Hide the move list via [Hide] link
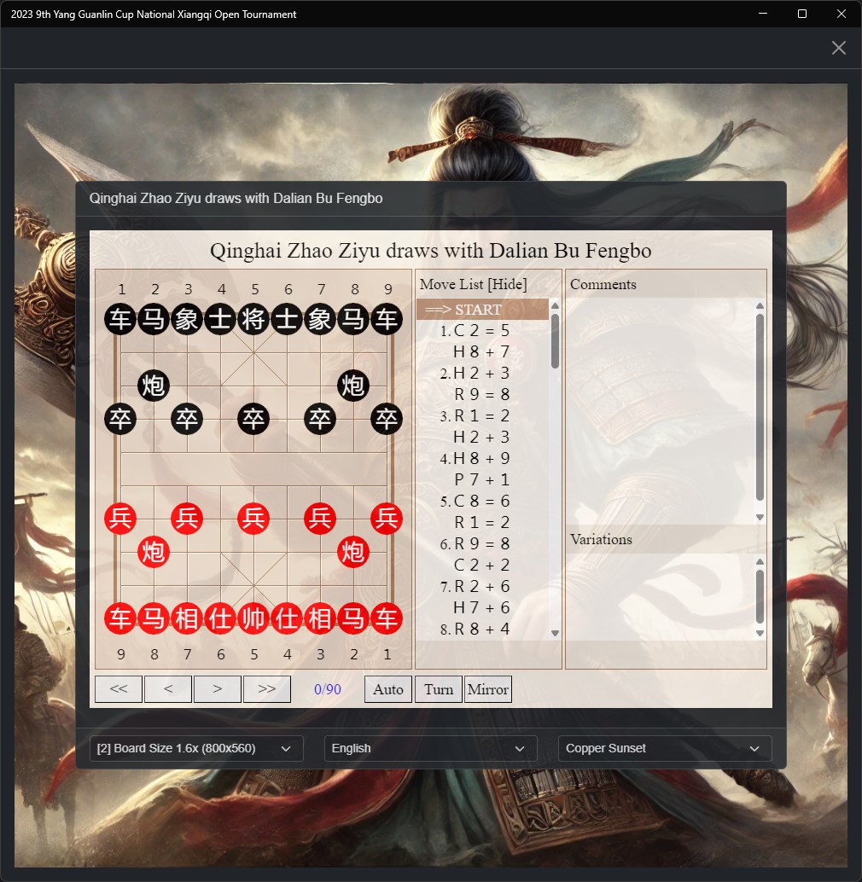The image size is (862, 882). coord(508,284)
